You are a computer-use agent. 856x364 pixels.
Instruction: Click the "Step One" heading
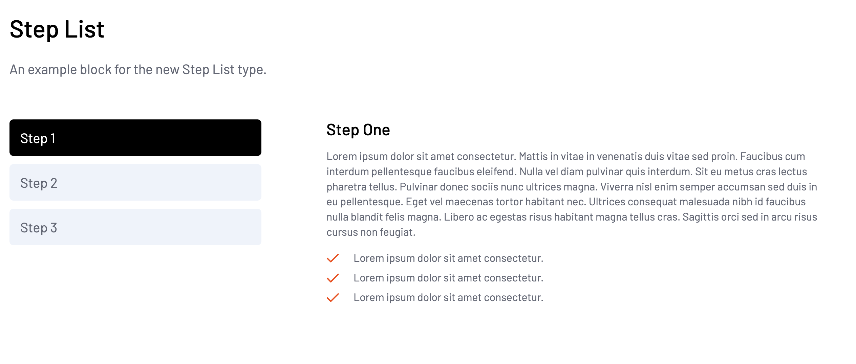click(358, 130)
